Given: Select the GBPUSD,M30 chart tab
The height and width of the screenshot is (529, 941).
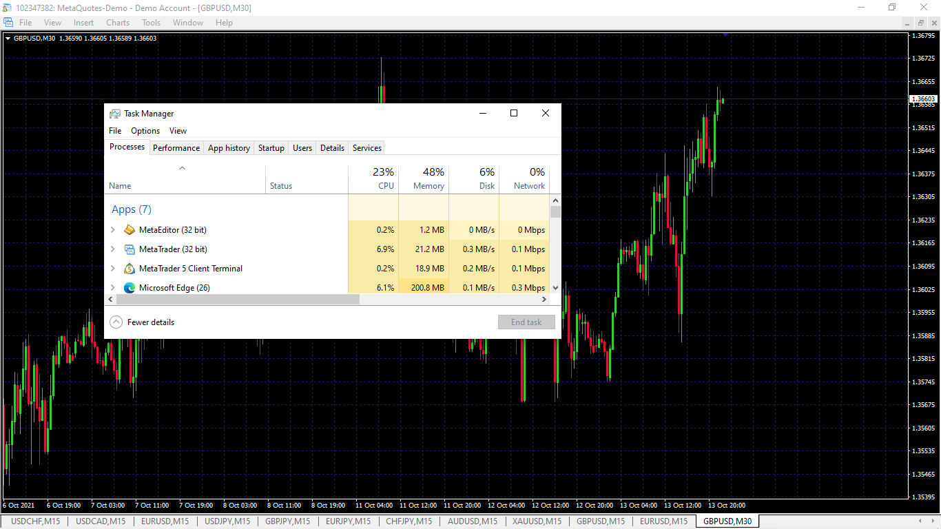Looking at the screenshot, I should [727, 521].
